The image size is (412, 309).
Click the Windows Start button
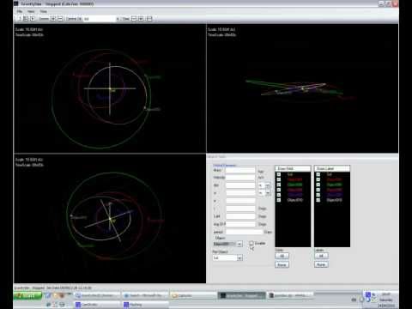coord(27,295)
